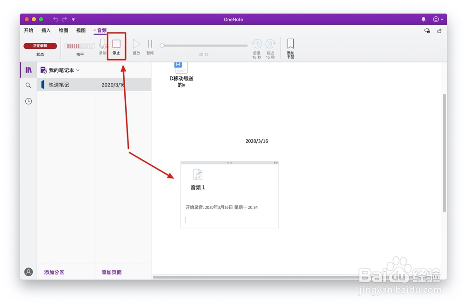
Task: Open the quick access toolbar customization menu
Action: pos(73,20)
